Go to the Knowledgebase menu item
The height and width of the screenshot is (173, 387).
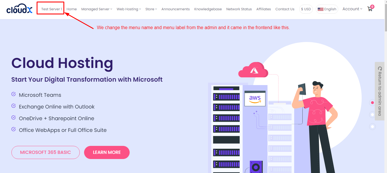(208, 9)
